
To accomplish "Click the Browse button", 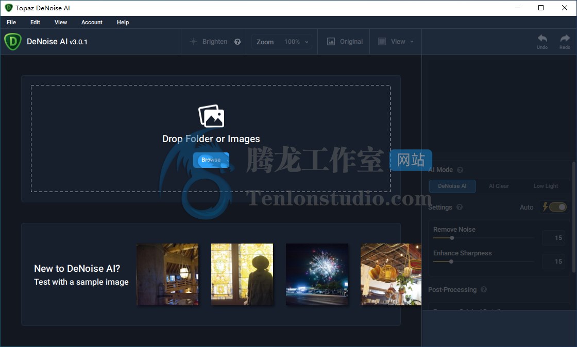I will click(211, 160).
